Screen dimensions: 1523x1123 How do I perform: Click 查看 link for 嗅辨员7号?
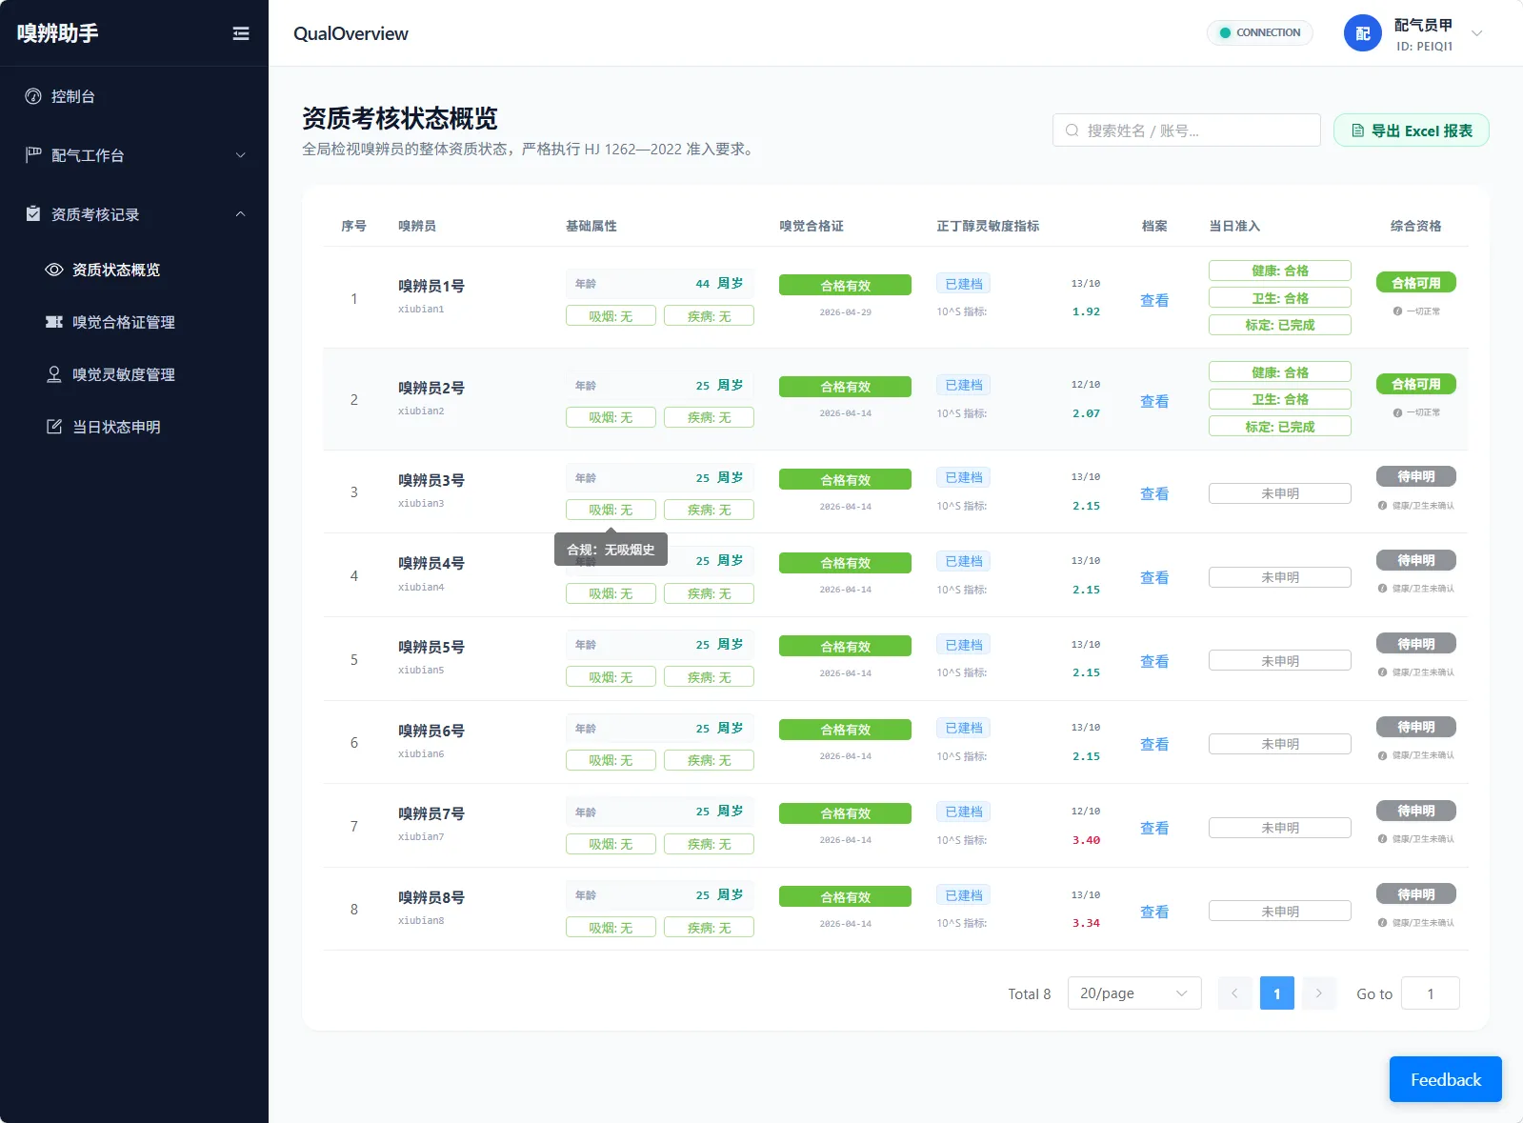point(1154,828)
